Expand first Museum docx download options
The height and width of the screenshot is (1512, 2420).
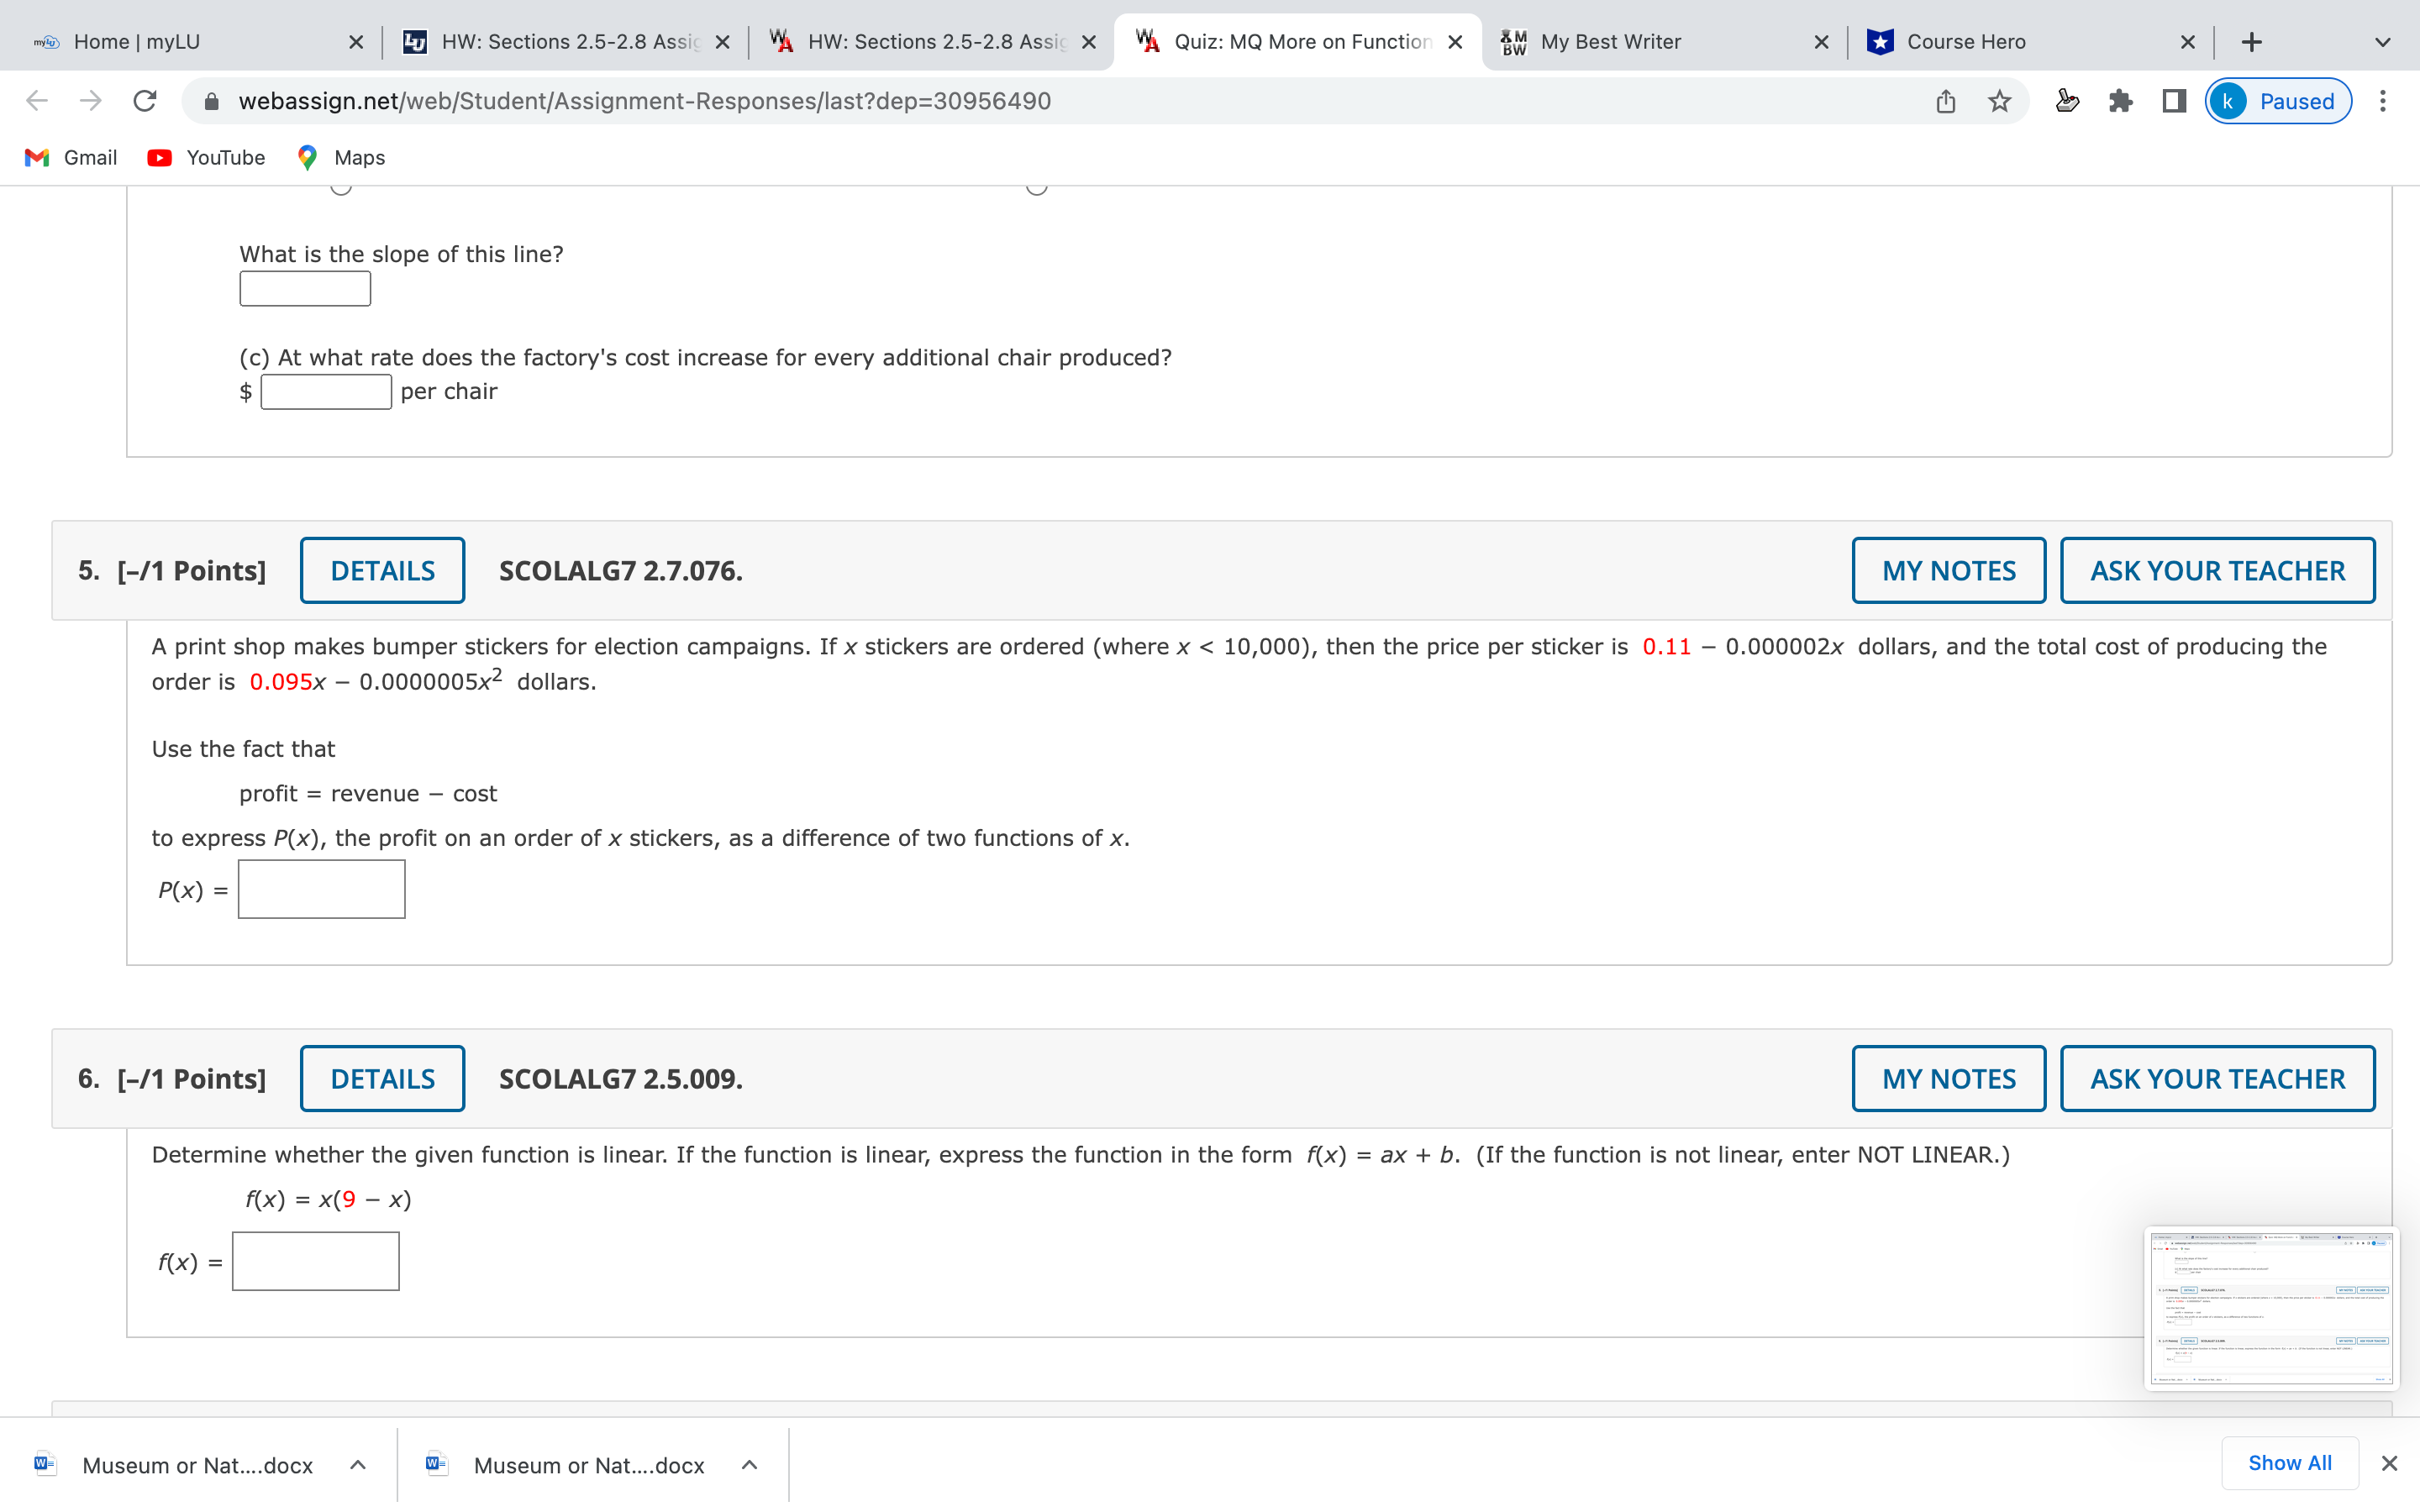click(358, 1465)
